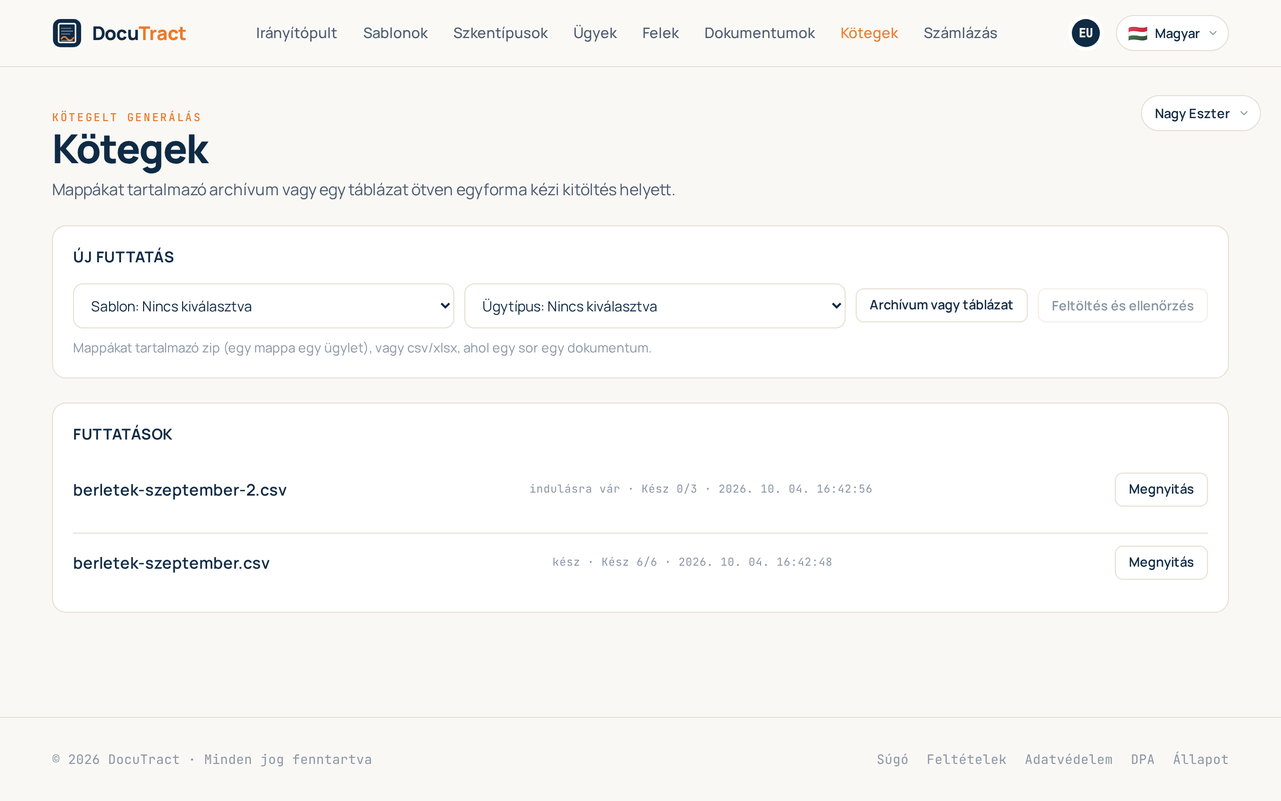Open the Adatvédelem footer link

pos(1069,759)
